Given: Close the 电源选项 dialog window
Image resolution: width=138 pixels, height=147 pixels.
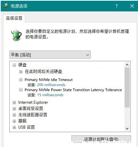Looking at the screenshot, I should (x=132, y=6).
